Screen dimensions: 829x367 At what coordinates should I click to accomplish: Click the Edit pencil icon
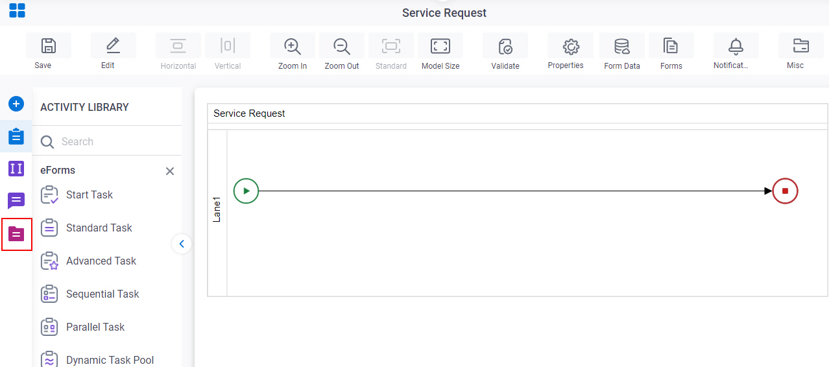click(x=113, y=45)
